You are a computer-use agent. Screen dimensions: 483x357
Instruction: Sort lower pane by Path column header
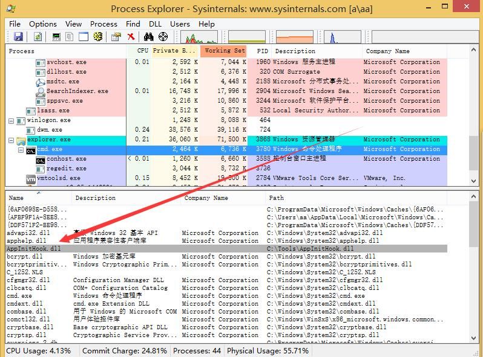[x=356, y=198]
